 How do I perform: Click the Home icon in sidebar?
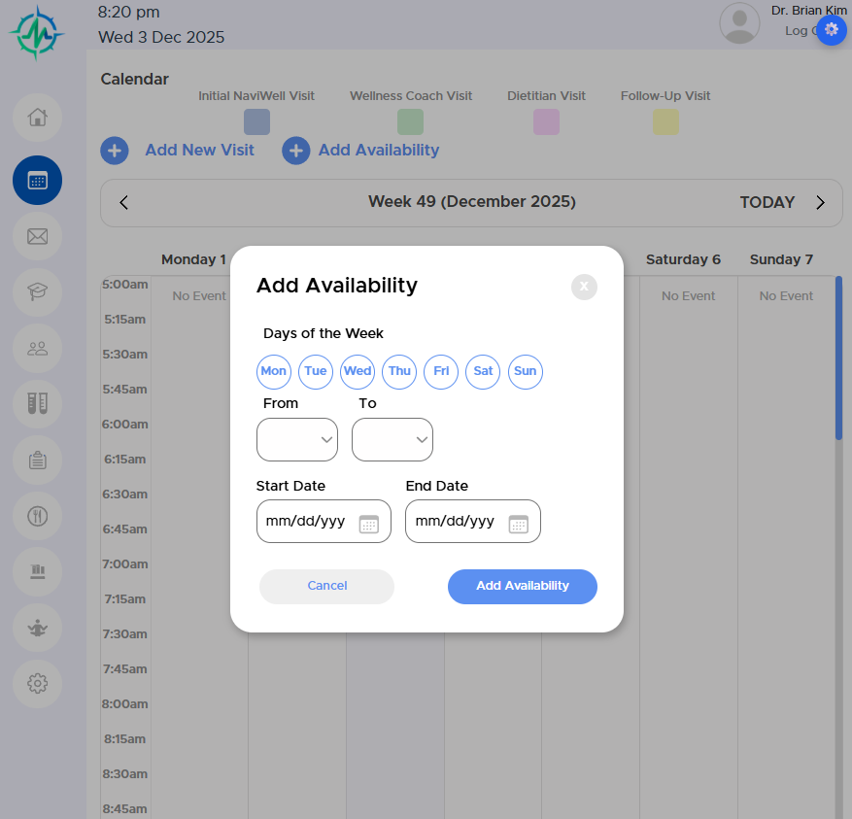(37, 118)
